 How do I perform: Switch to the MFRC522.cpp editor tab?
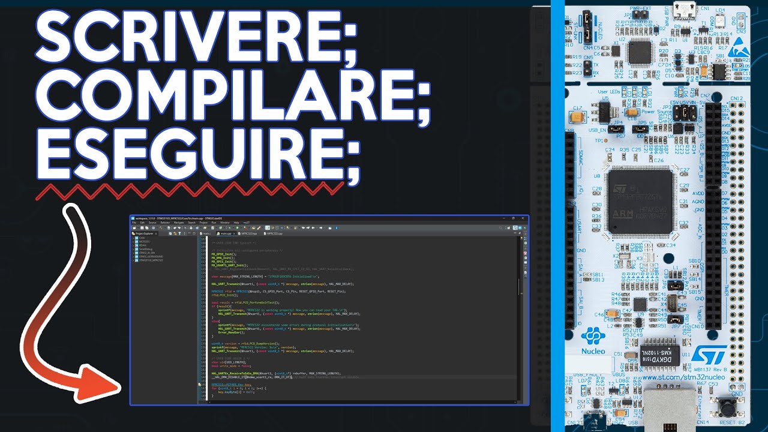(273, 233)
